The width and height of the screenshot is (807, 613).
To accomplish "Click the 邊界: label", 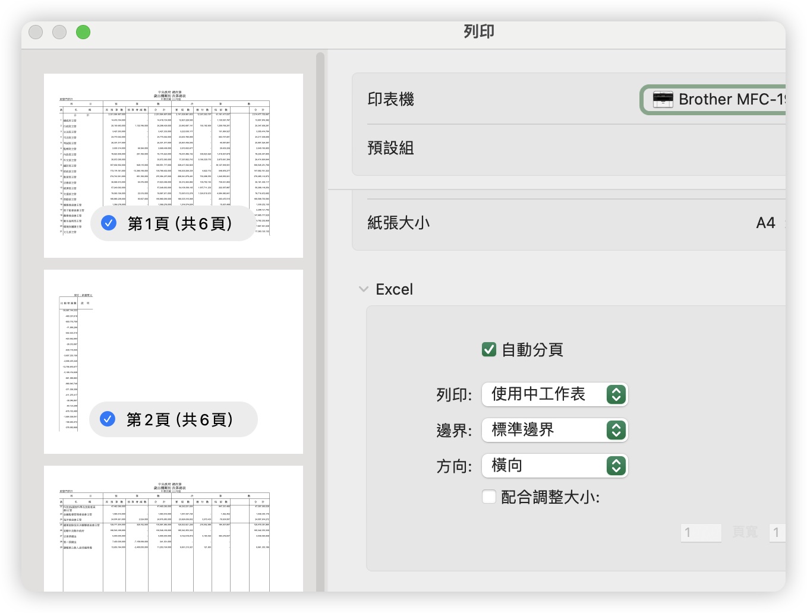I will (454, 431).
